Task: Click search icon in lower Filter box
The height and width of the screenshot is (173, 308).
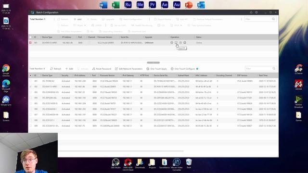Action: coord(274,68)
